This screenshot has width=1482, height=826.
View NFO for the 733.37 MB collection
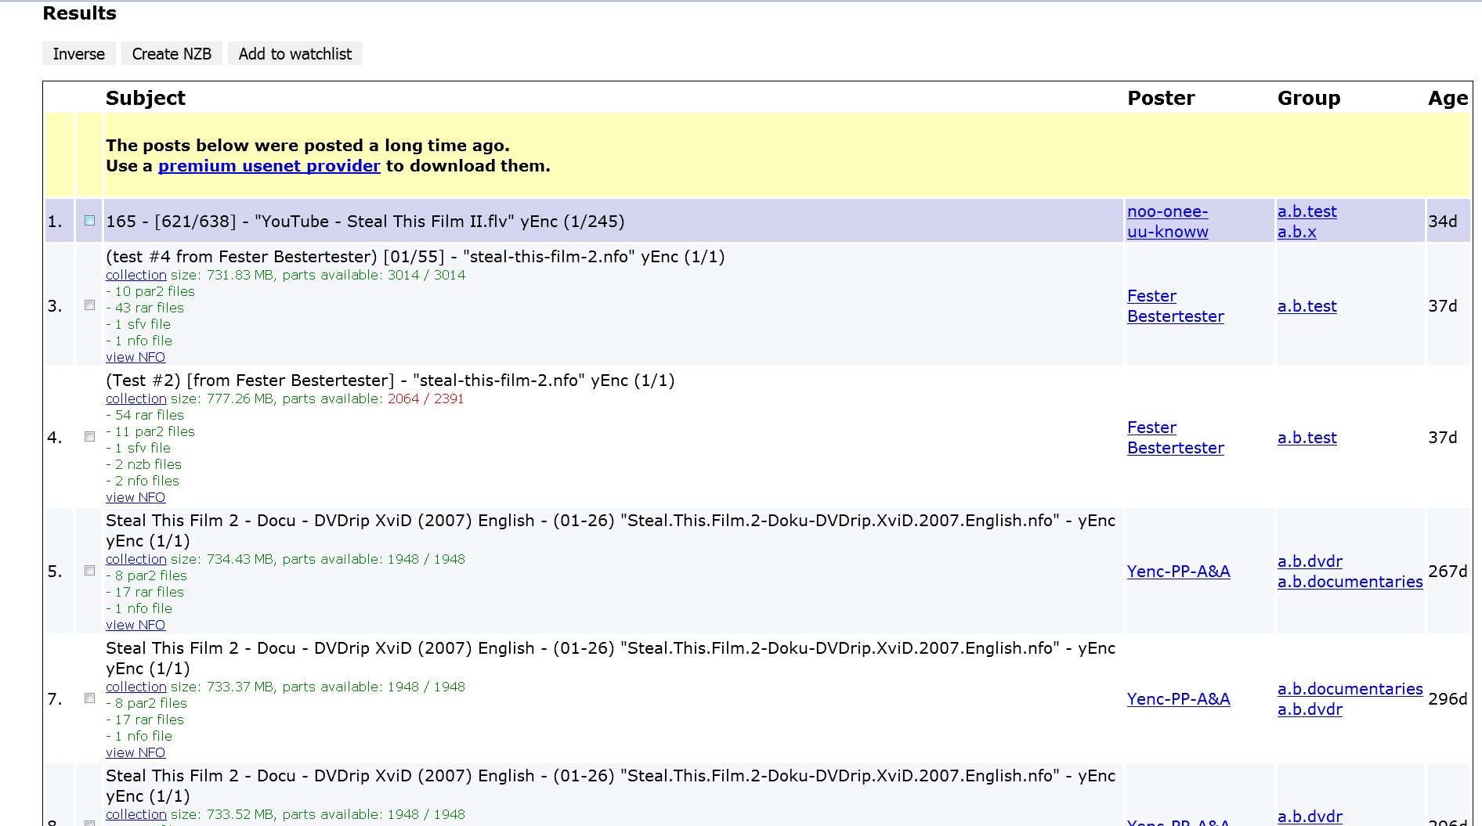pyautogui.click(x=136, y=752)
